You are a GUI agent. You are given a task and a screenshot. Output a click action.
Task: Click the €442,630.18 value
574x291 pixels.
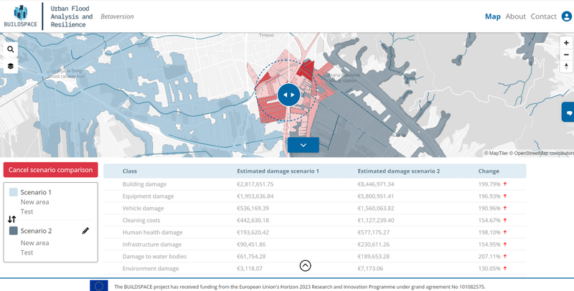click(253, 221)
